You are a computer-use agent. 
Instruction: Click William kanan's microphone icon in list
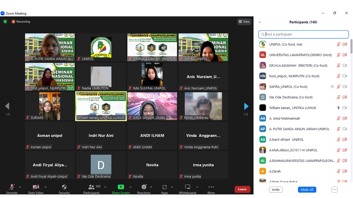coord(338,108)
